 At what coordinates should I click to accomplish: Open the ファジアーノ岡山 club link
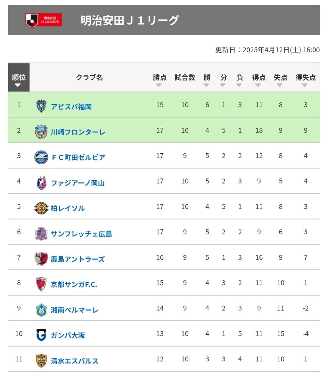(x=78, y=183)
